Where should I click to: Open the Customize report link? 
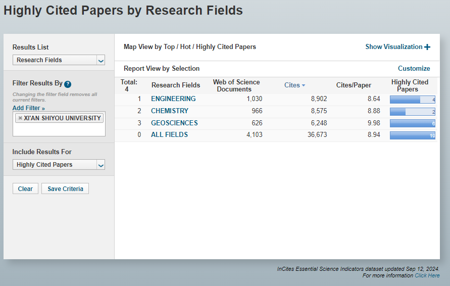pyautogui.click(x=414, y=69)
